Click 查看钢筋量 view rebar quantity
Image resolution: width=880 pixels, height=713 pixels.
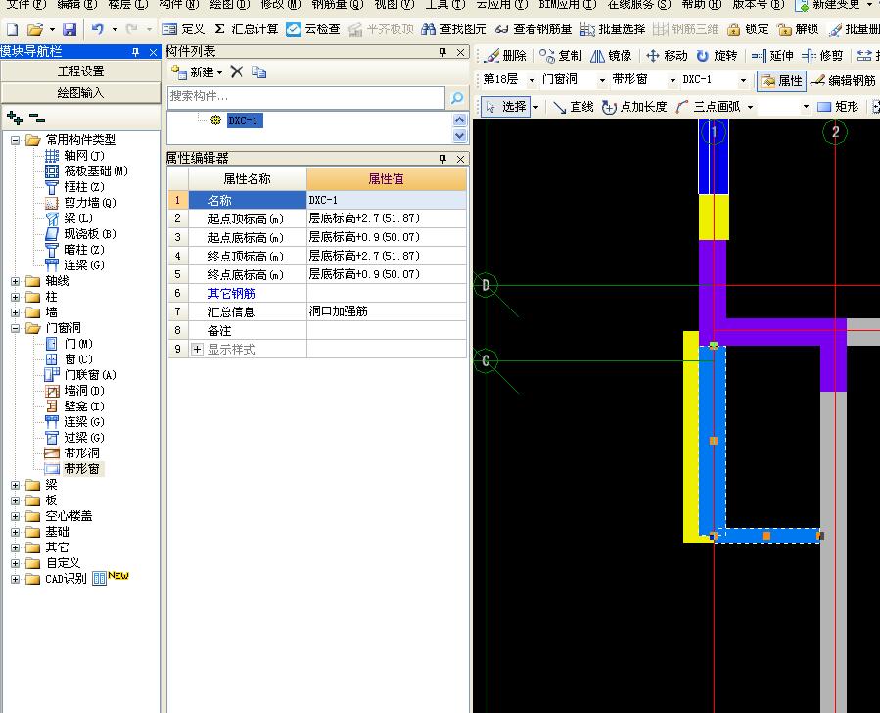(533, 29)
